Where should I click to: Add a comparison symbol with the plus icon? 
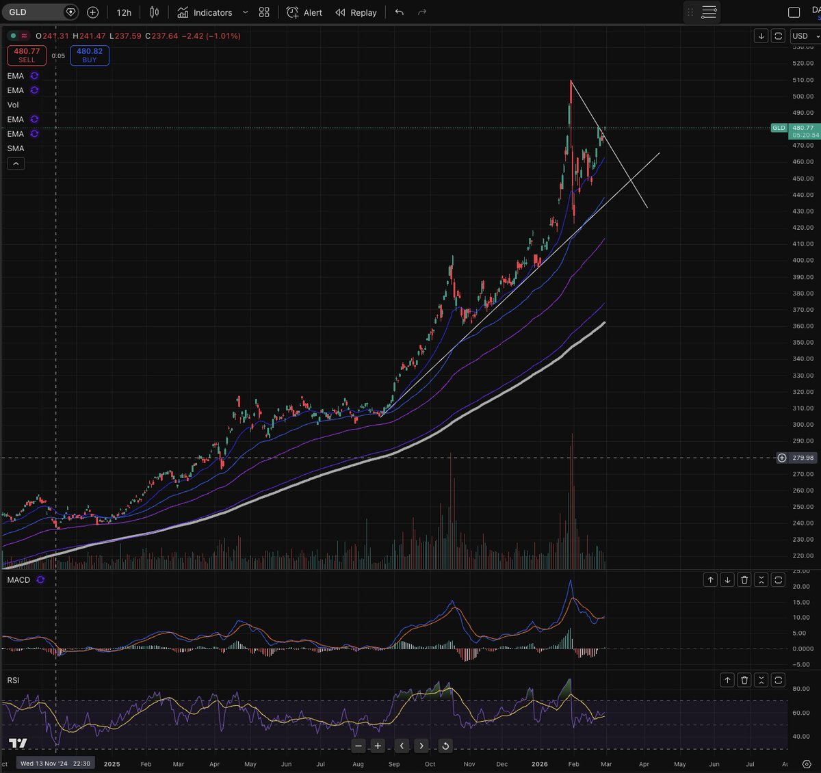[x=92, y=12]
